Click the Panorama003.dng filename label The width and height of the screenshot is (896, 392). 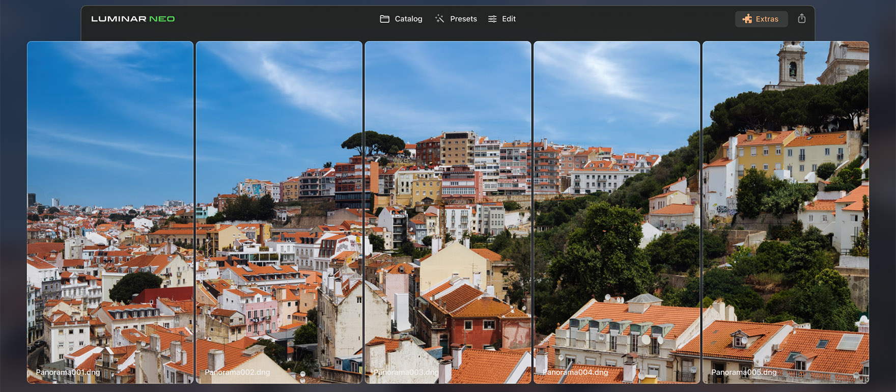[406, 372]
